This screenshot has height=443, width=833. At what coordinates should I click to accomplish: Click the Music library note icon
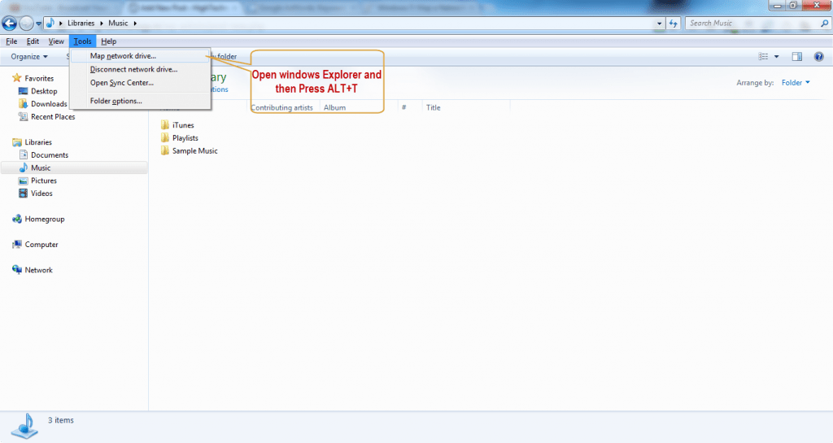(23, 167)
